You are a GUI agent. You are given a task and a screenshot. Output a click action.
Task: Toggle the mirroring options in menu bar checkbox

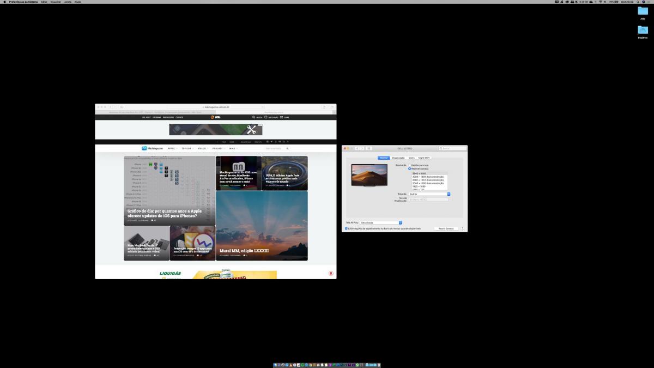click(x=346, y=228)
